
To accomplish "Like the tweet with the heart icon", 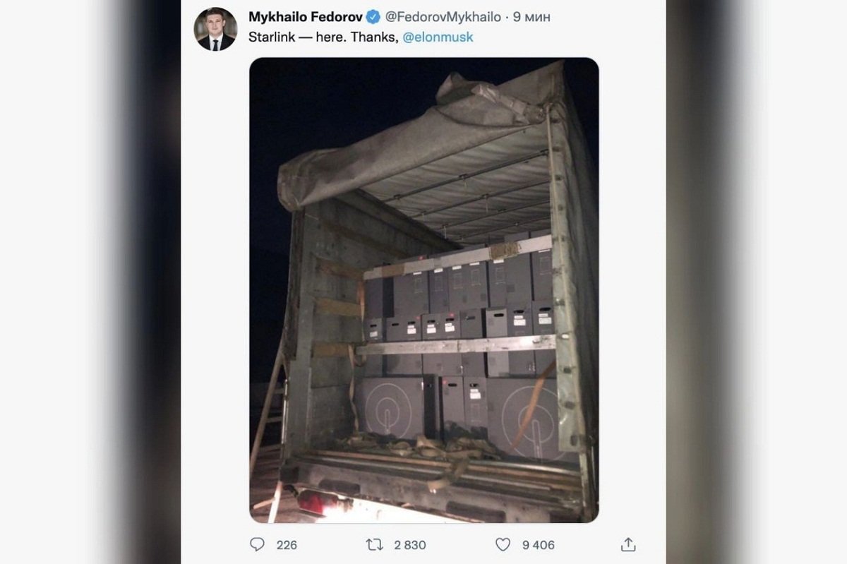I will point(503,544).
